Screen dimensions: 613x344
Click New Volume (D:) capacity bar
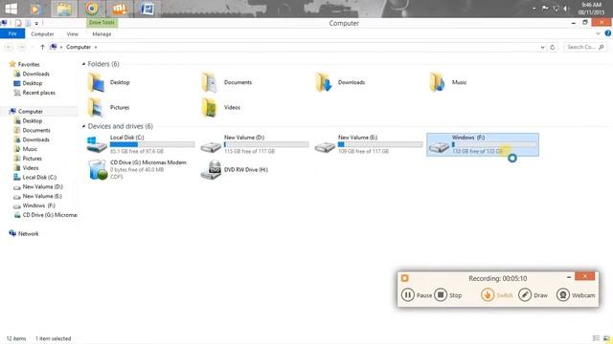[266, 144]
